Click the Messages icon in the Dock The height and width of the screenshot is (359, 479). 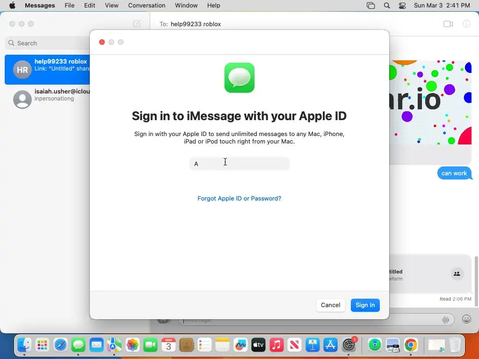(x=78, y=345)
